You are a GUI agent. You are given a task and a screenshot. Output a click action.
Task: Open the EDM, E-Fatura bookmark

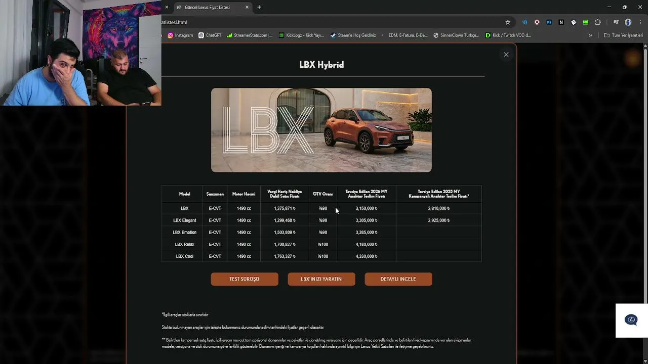(404, 35)
